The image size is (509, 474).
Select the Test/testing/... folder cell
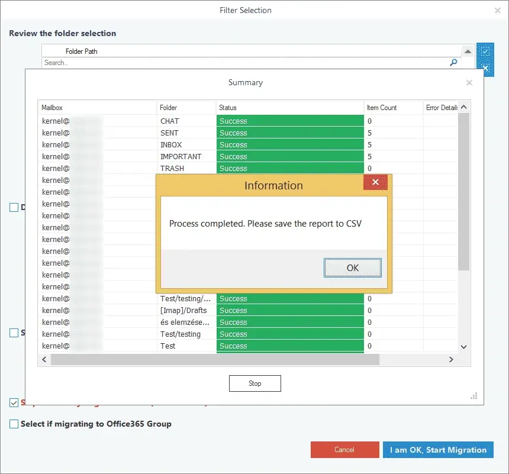point(186,298)
